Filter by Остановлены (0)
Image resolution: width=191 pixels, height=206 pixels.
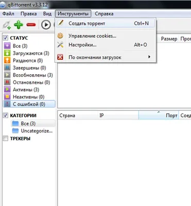pos(31,82)
